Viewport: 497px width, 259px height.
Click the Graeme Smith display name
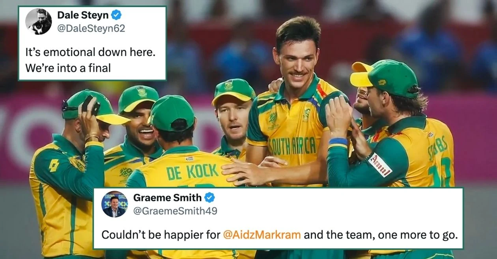coord(167,198)
